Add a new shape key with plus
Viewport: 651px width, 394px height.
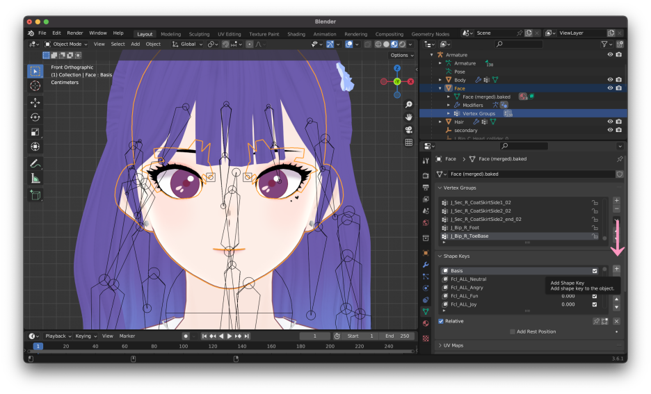[616, 269]
